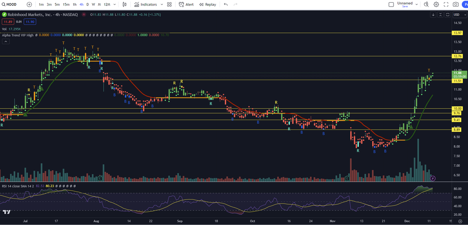Switch chart to Monthly (M) interval

100,5
